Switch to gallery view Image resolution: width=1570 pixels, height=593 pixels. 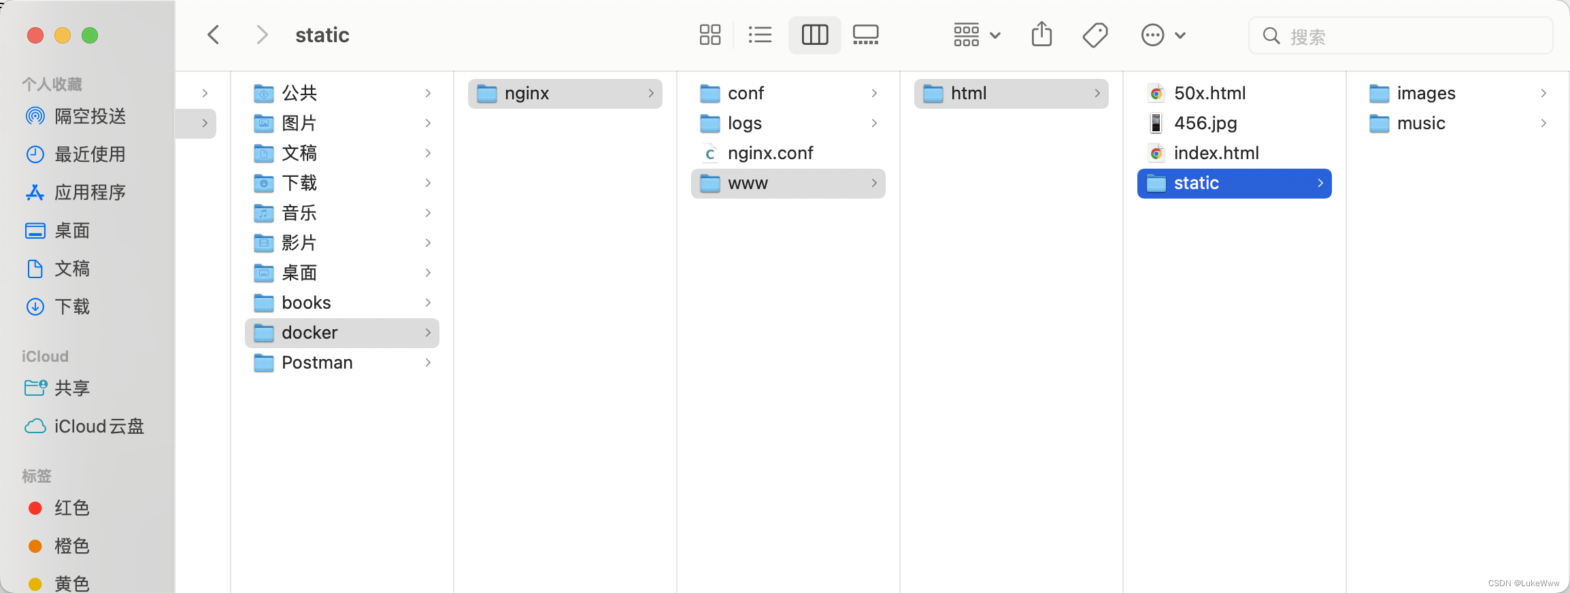coord(866,35)
